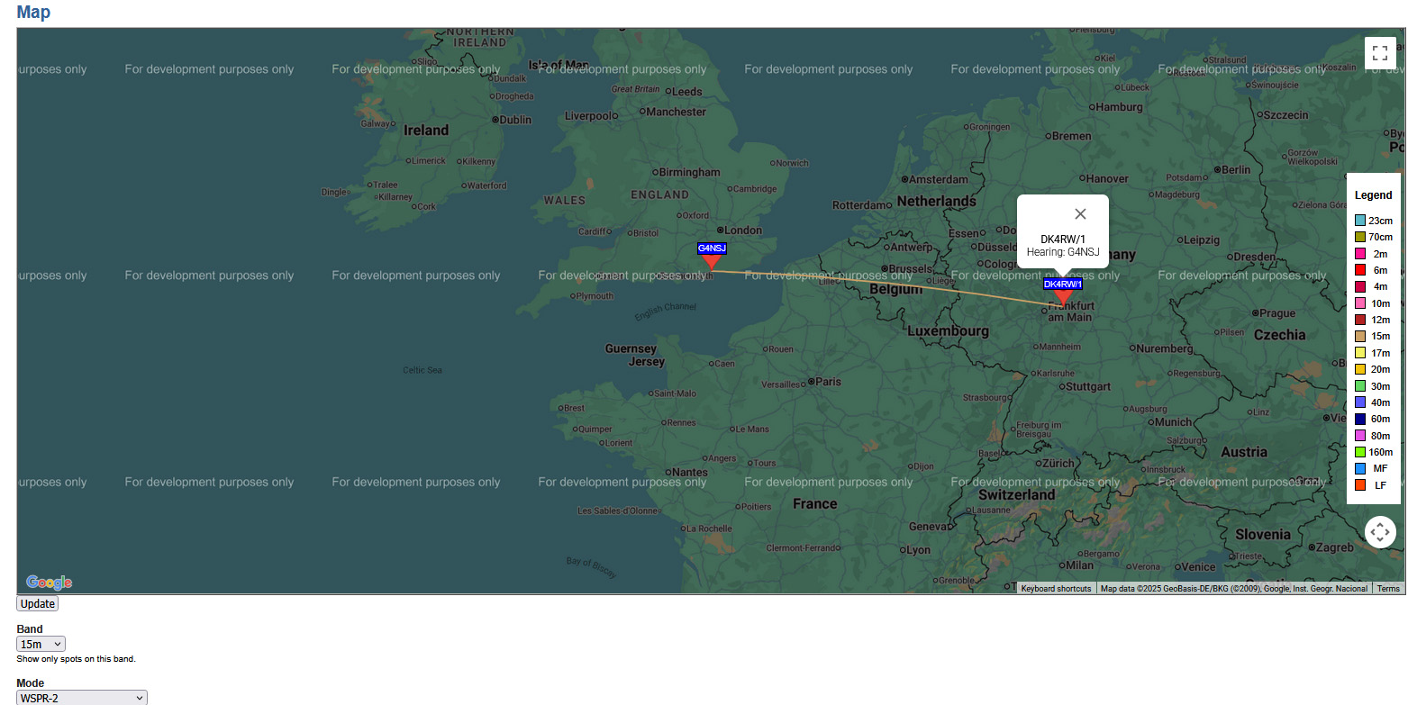Click the MF legend color swatch
The image size is (1408, 705).
click(1360, 468)
